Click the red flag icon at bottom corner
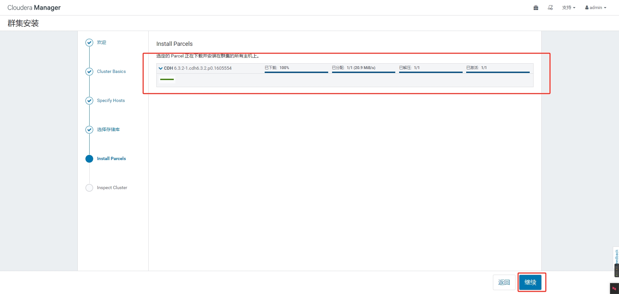 pyautogui.click(x=614, y=289)
